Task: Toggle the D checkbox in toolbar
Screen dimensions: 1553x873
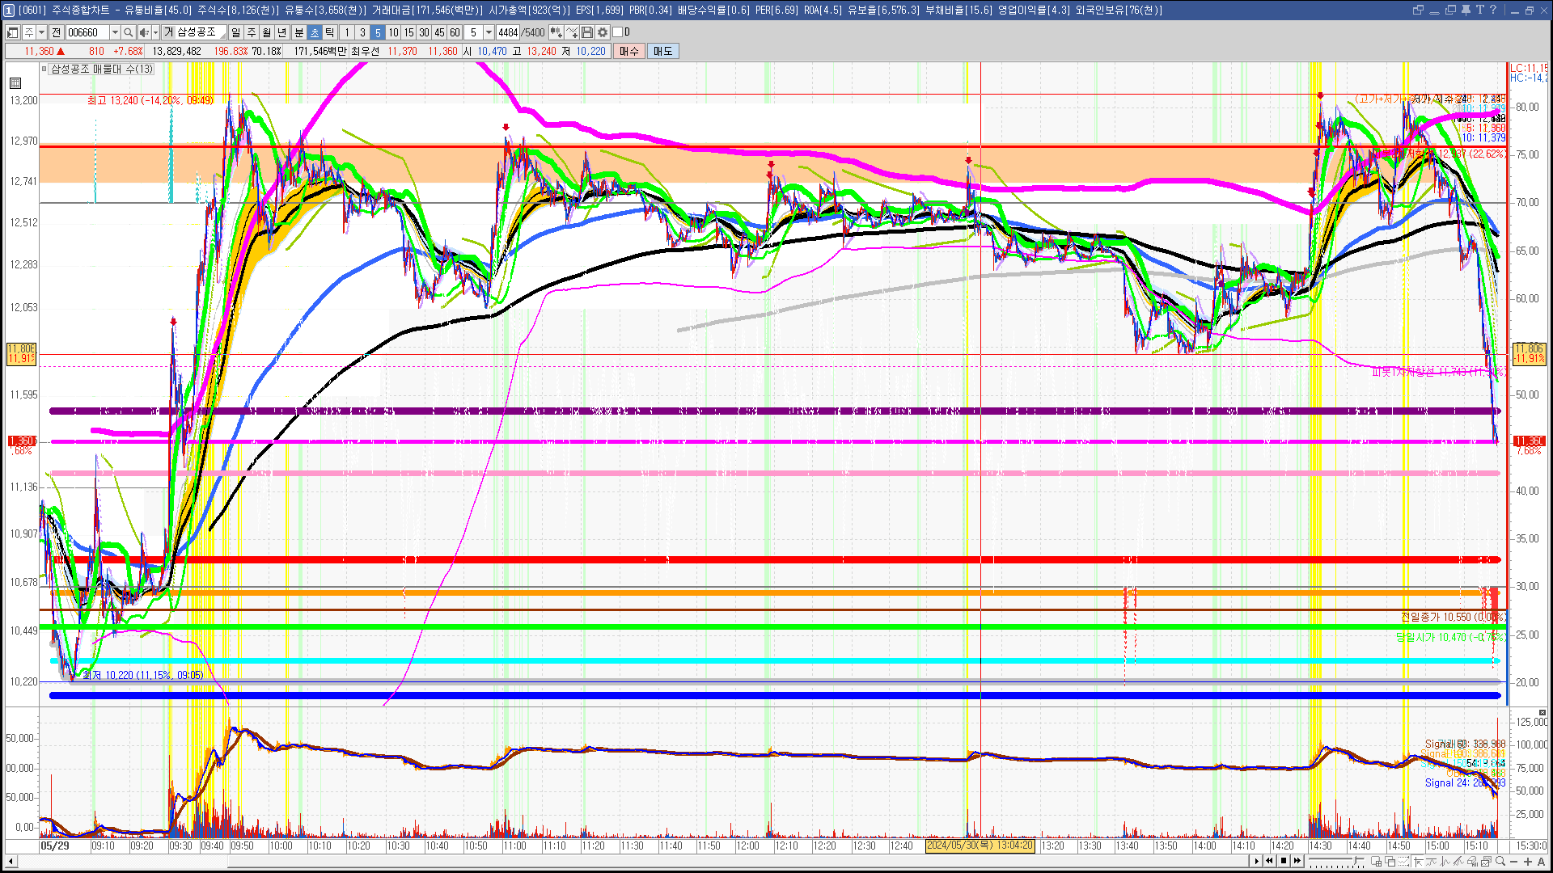Action: coord(618,32)
